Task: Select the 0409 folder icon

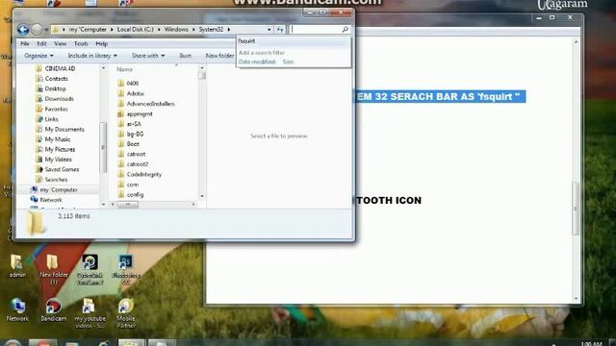Action: [121, 84]
